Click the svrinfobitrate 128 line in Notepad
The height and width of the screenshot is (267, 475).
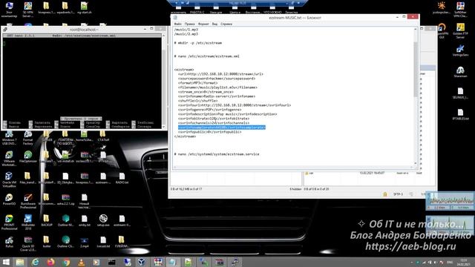pos(214,119)
